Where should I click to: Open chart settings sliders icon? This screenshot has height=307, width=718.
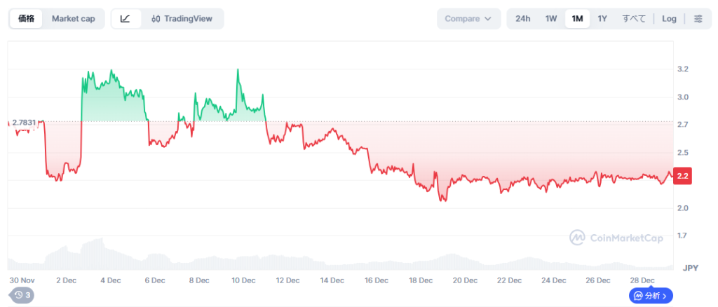coord(698,19)
